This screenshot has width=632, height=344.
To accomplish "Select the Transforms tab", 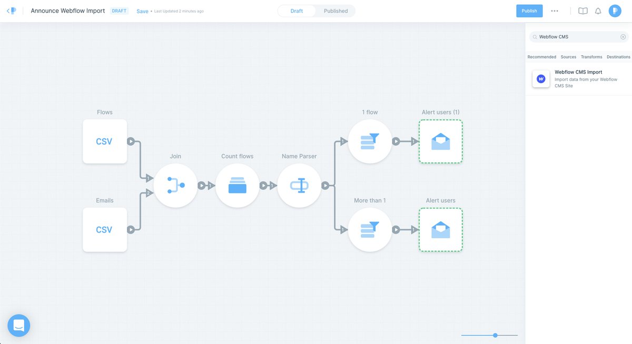I will tap(591, 57).
